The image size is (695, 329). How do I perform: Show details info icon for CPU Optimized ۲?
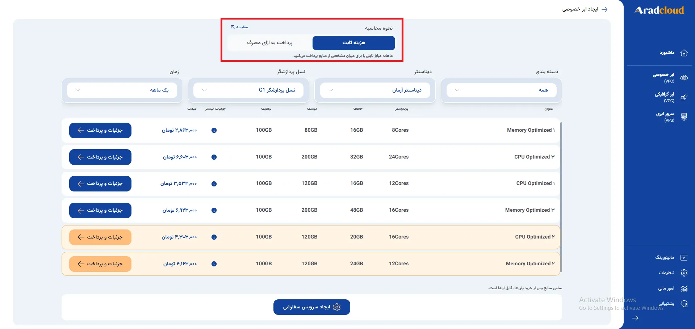[x=214, y=237]
